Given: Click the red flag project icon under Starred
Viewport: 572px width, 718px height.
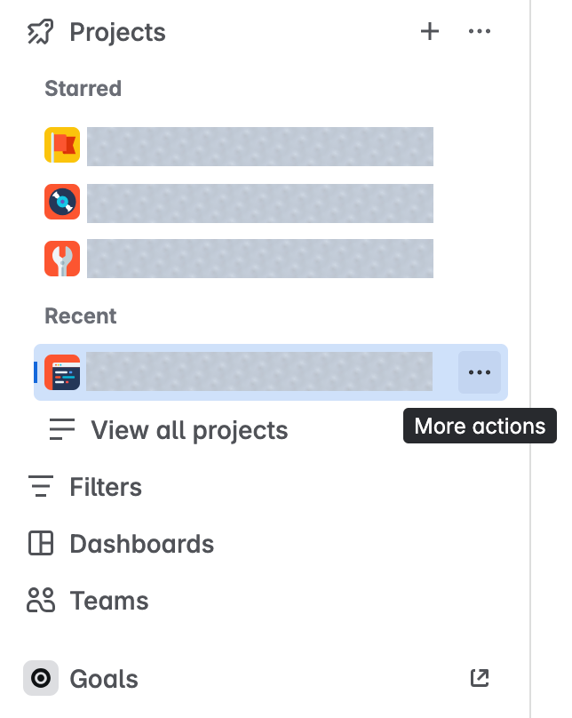Looking at the screenshot, I should point(60,145).
